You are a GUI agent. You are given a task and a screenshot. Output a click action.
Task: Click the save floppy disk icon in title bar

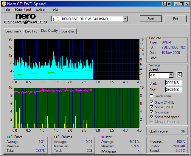[169, 4]
